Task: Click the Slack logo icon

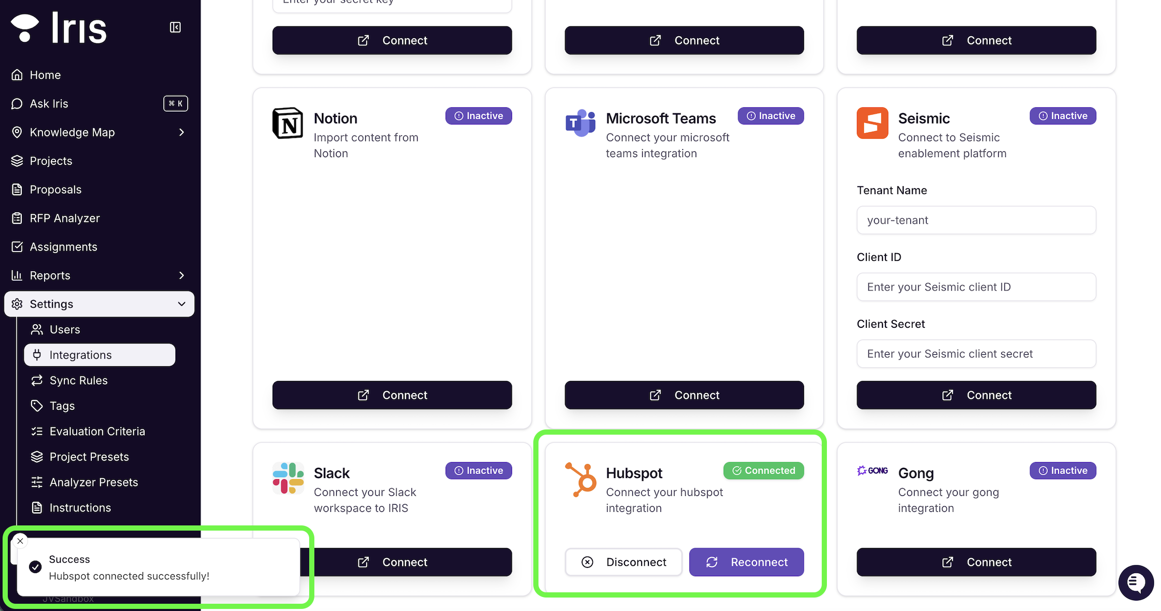Action: click(x=288, y=478)
